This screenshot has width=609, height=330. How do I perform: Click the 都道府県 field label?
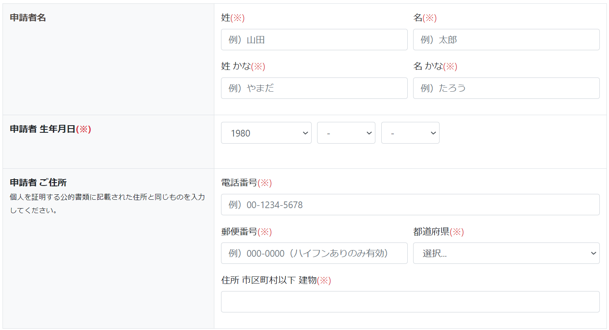click(x=439, y=232)
